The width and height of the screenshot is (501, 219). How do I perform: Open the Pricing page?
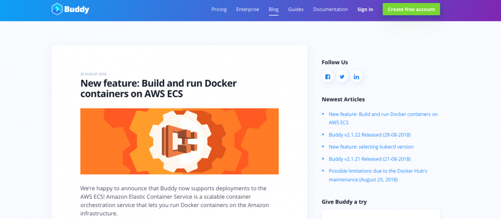point(219,9)
